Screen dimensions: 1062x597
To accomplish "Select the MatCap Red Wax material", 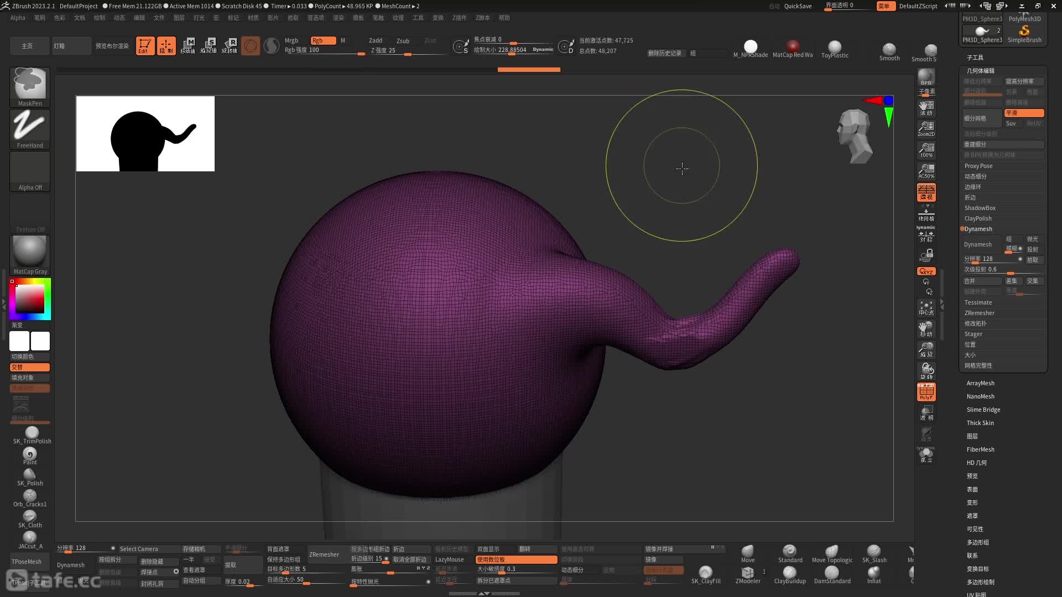I will pyautogui.click(x=793, y=49).
